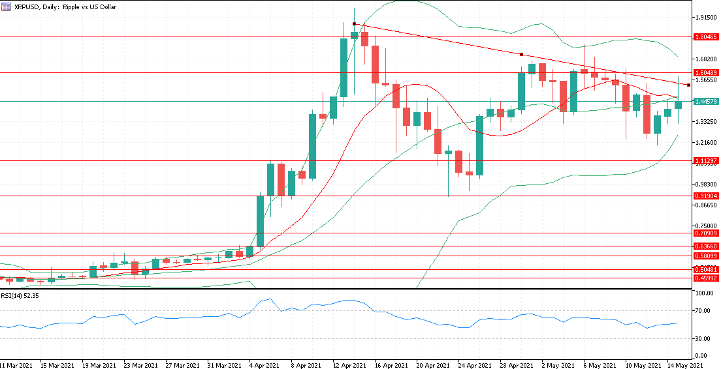Click the '31 Mar 2021' date label
The height and width of the screenshot is (369, 721).
pyautogui.click(x=225, y=365)
